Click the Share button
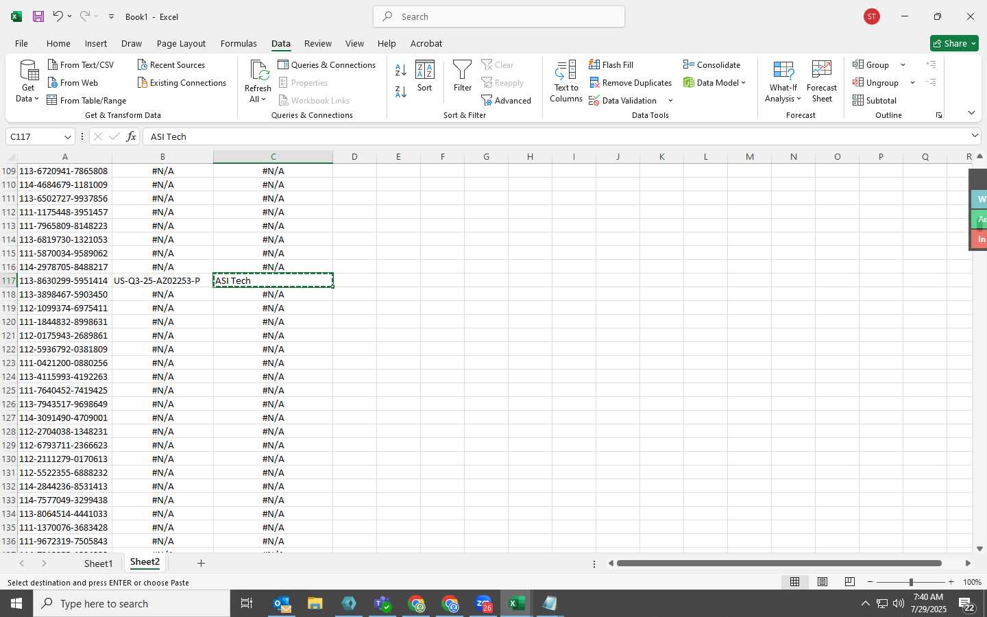The height and width of the screenshot is (617, 987). click(x=954, y=43)
